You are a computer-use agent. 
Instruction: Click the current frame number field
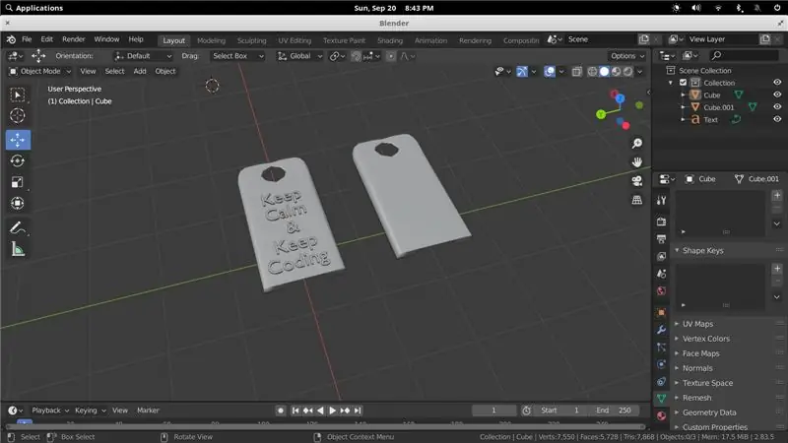point(494,411)
